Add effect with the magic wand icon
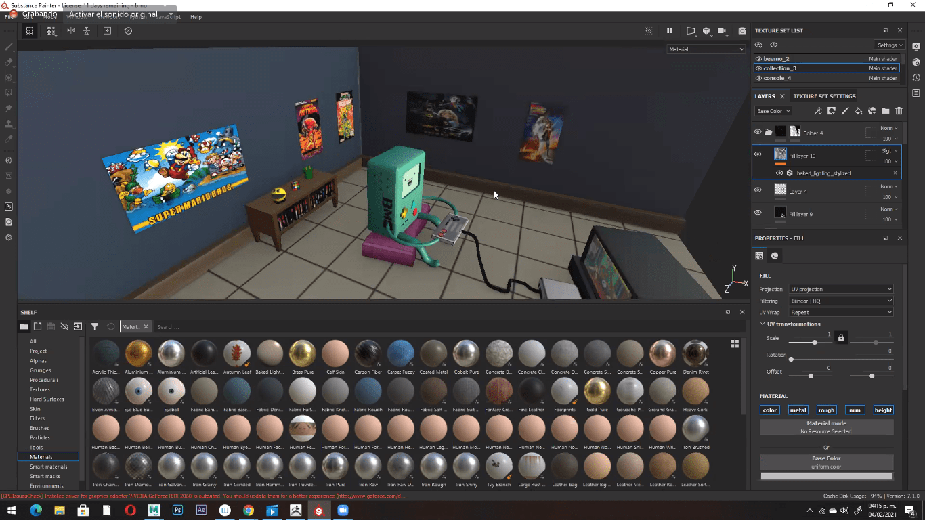 click(x=817, y=111)
